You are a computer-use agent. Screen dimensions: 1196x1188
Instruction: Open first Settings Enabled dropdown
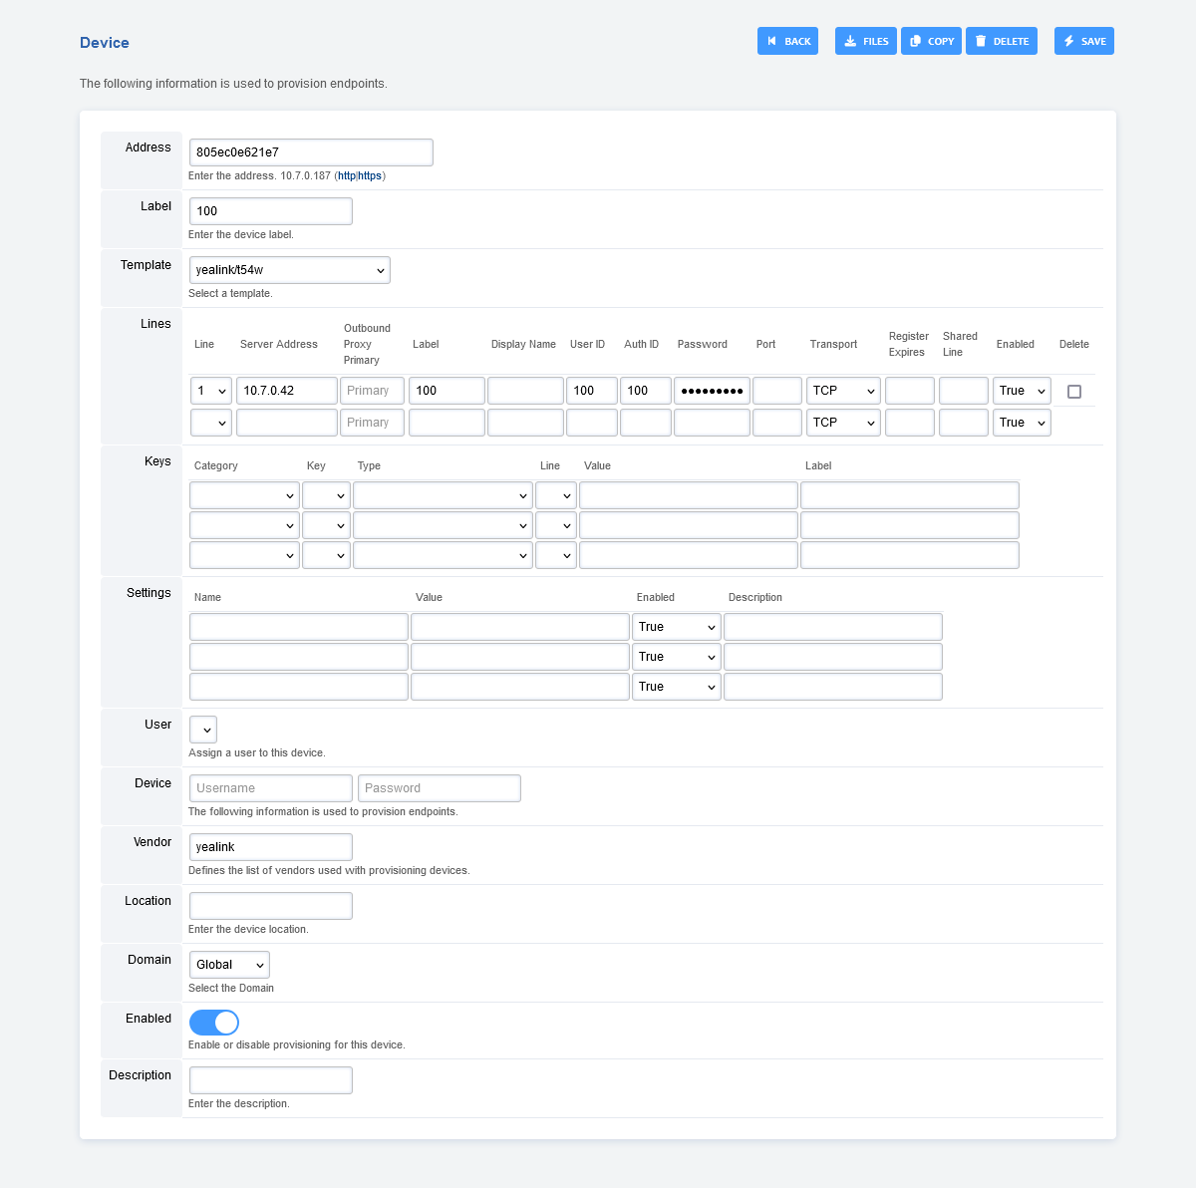click(676, 627)
